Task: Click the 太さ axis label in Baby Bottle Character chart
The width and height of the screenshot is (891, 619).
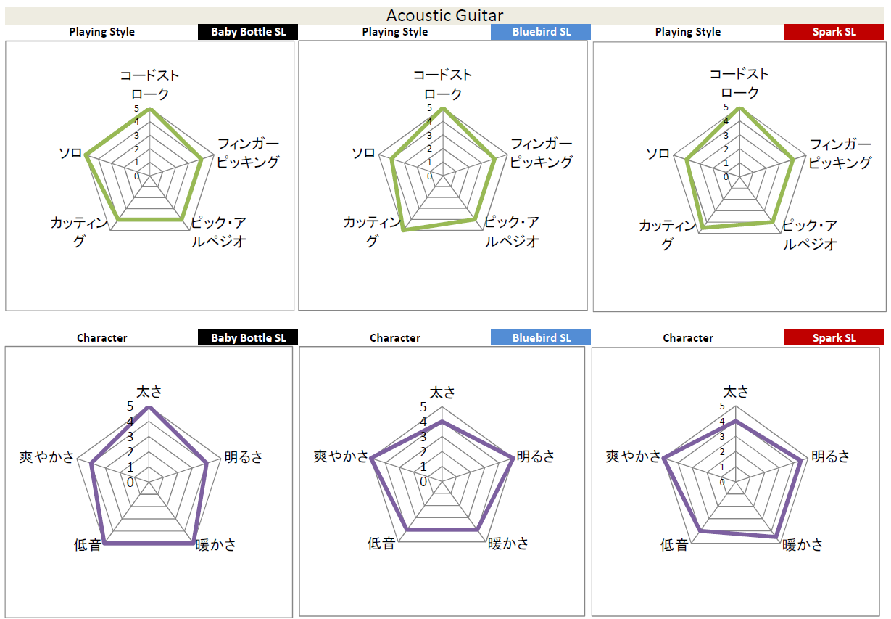Action: 149,392
